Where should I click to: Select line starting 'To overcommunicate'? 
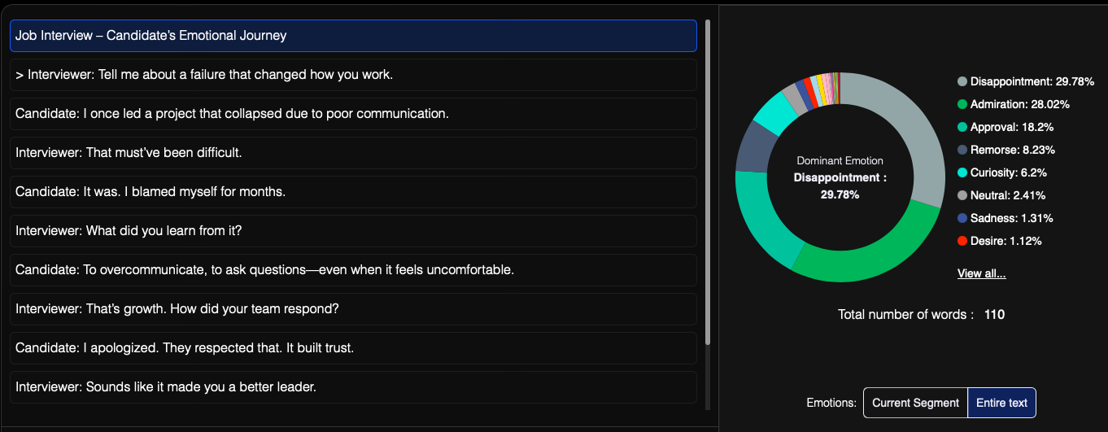(x=353, y=270)
